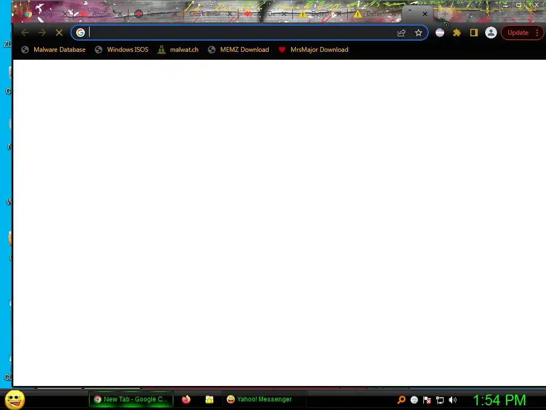Switch to the first AnyDesk tab
The image size is (546, 410).
pos(101,14)
